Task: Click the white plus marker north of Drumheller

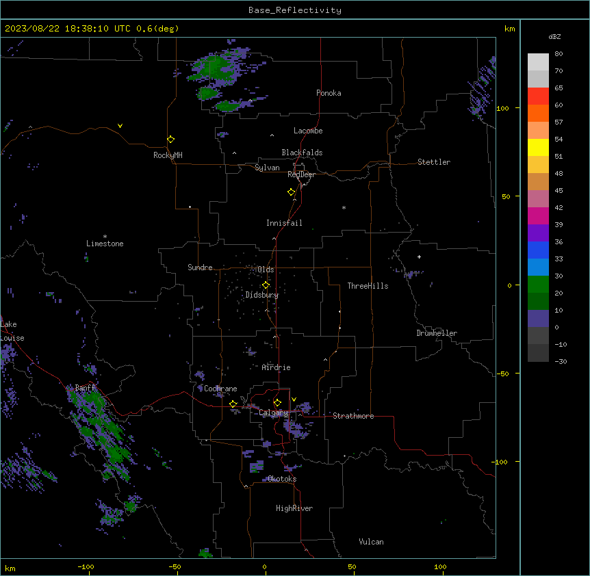Action: [x=419, y=257]
